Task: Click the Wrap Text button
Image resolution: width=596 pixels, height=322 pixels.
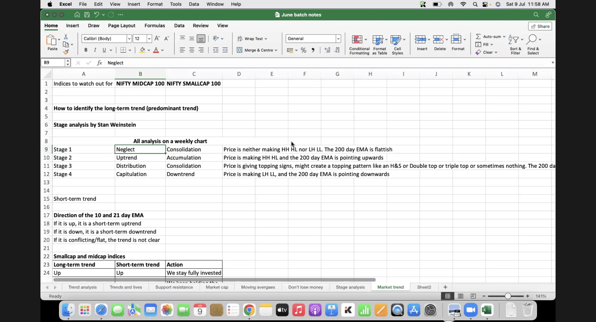Action: (252, 39)
